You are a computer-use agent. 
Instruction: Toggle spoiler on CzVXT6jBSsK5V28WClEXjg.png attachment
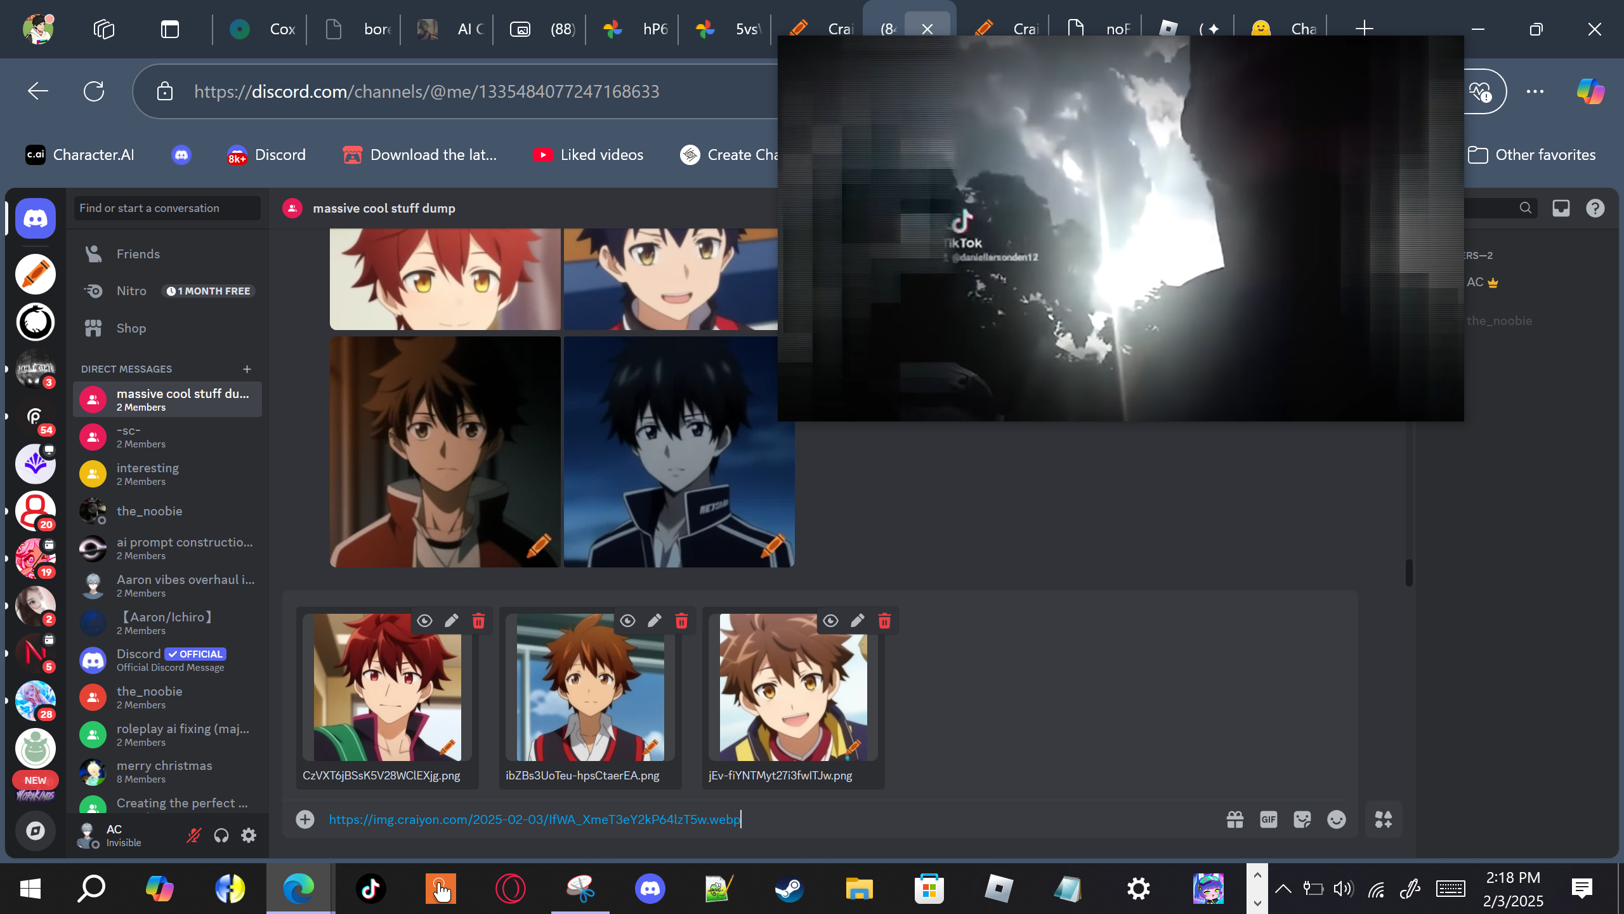(x=424, y=621)
